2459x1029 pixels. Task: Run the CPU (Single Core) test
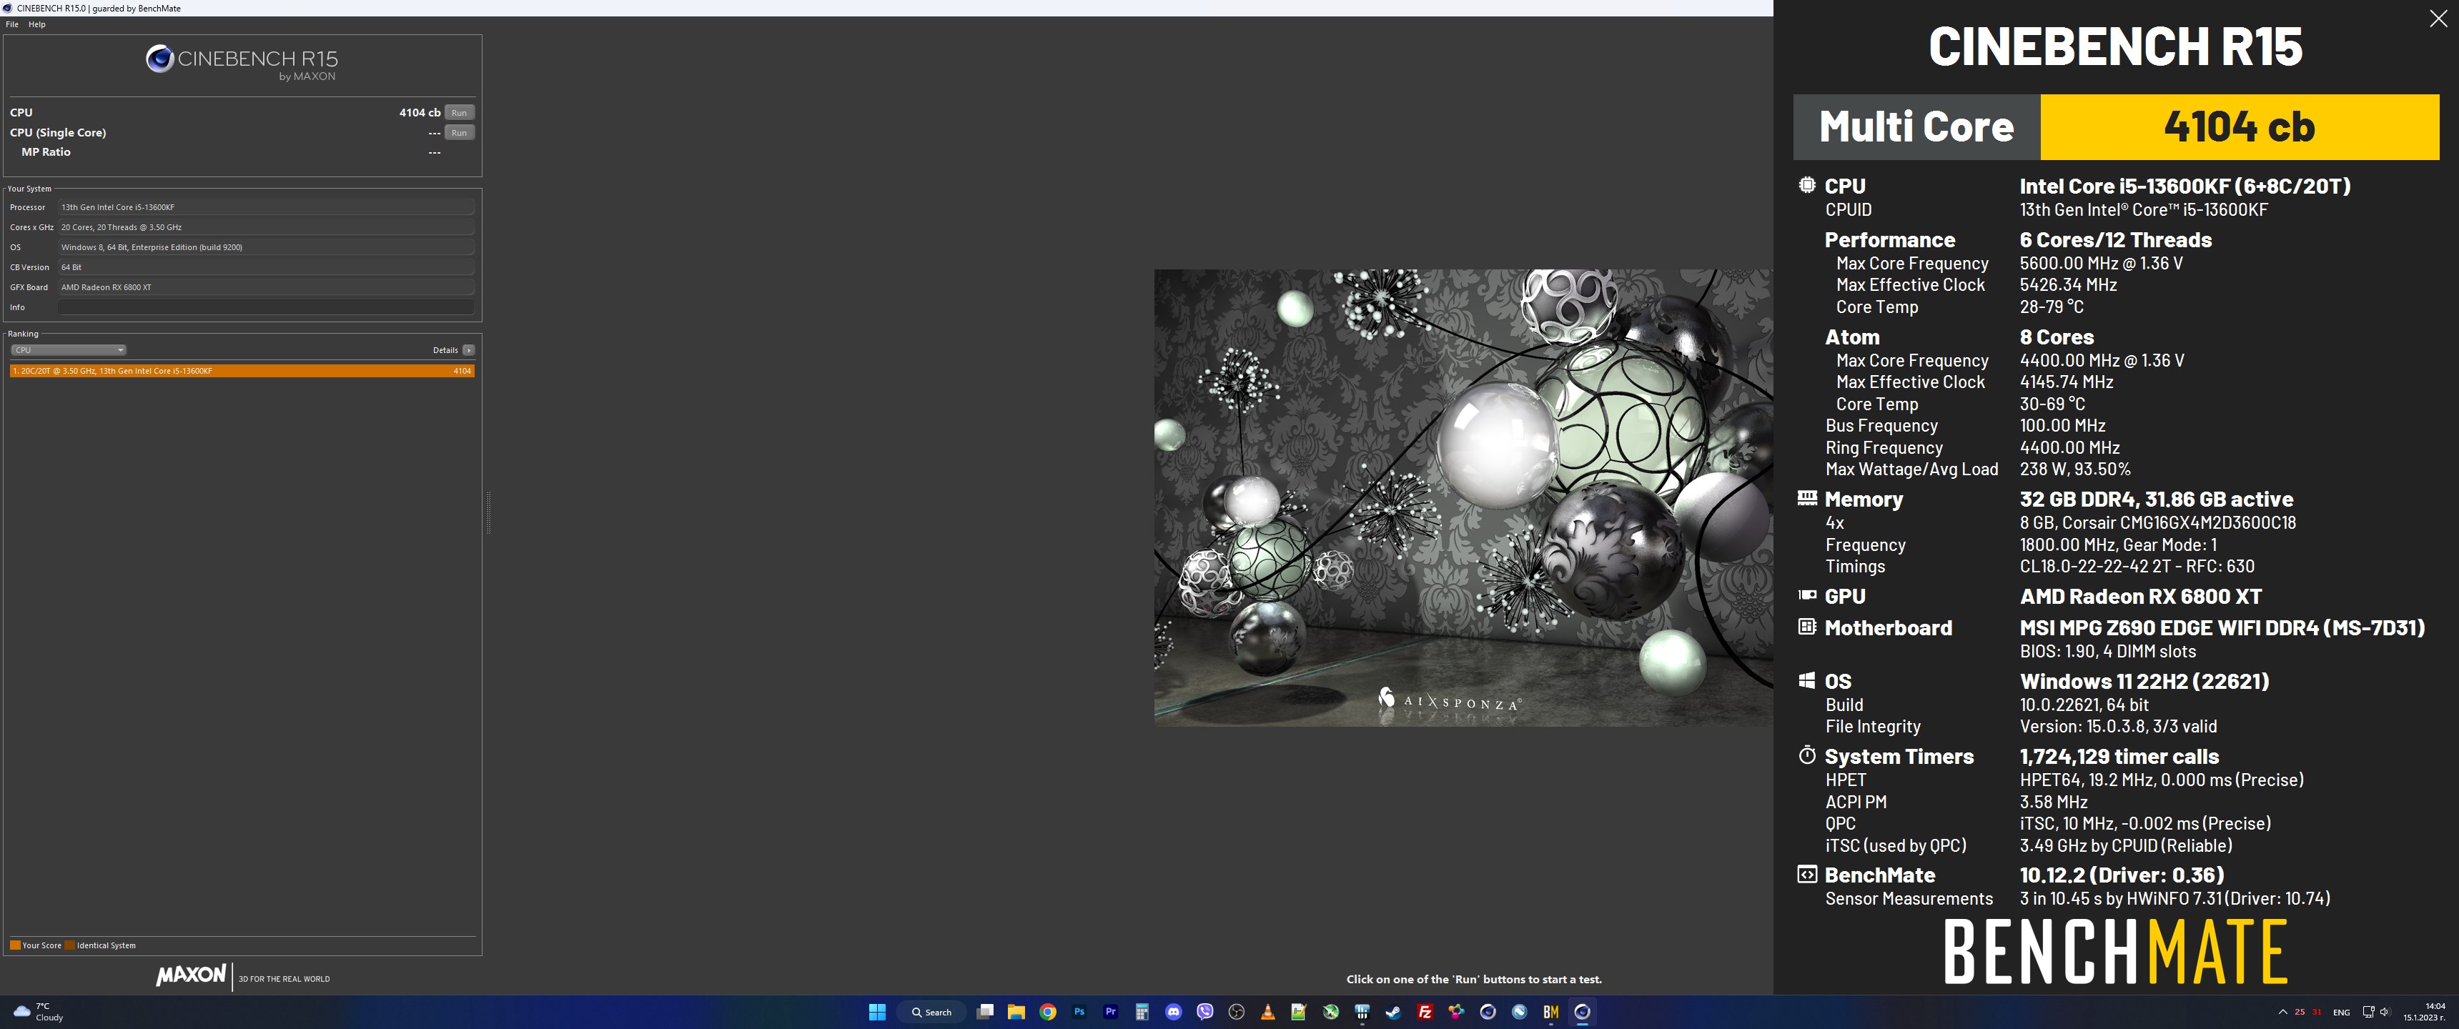pos(459,133)
